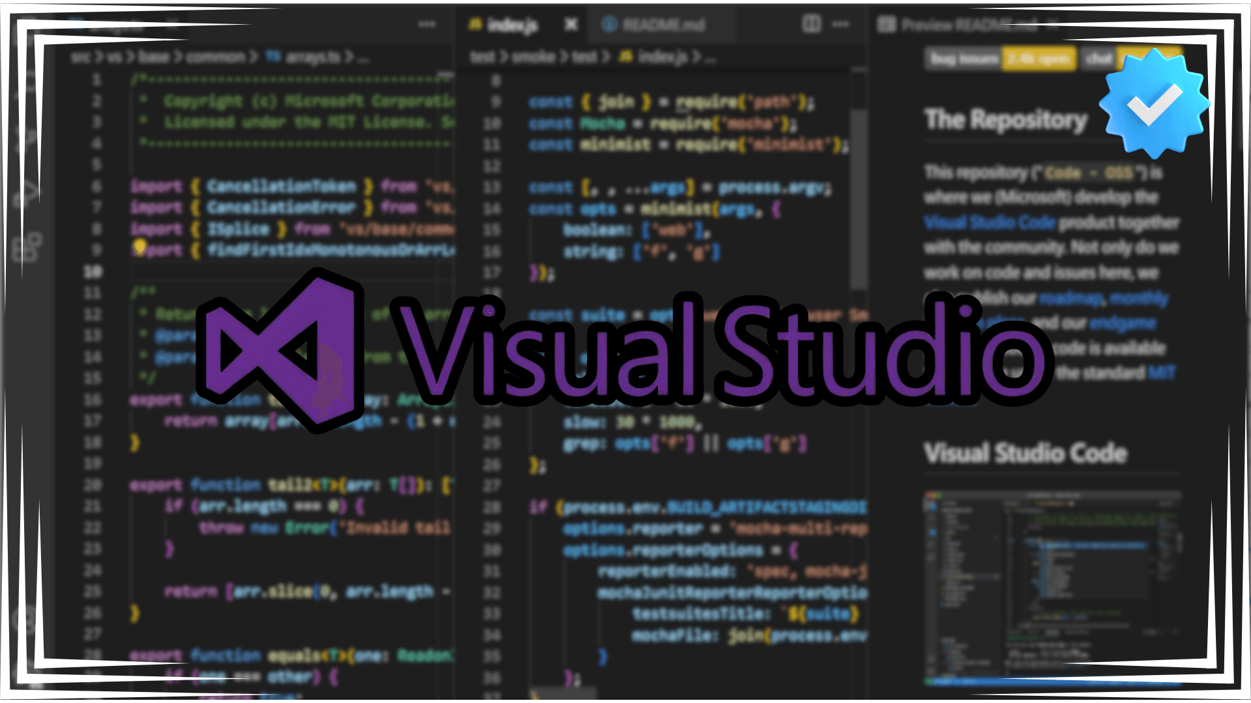This screenshot has height=703, width=1251.
Task: Click the 'The Repository' heading
Action: [x=1006, y=120]
